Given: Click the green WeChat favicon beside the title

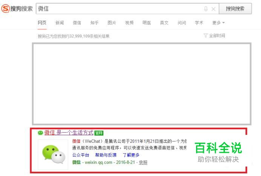Looking at the screenshot, I should [x=40, y=133].
